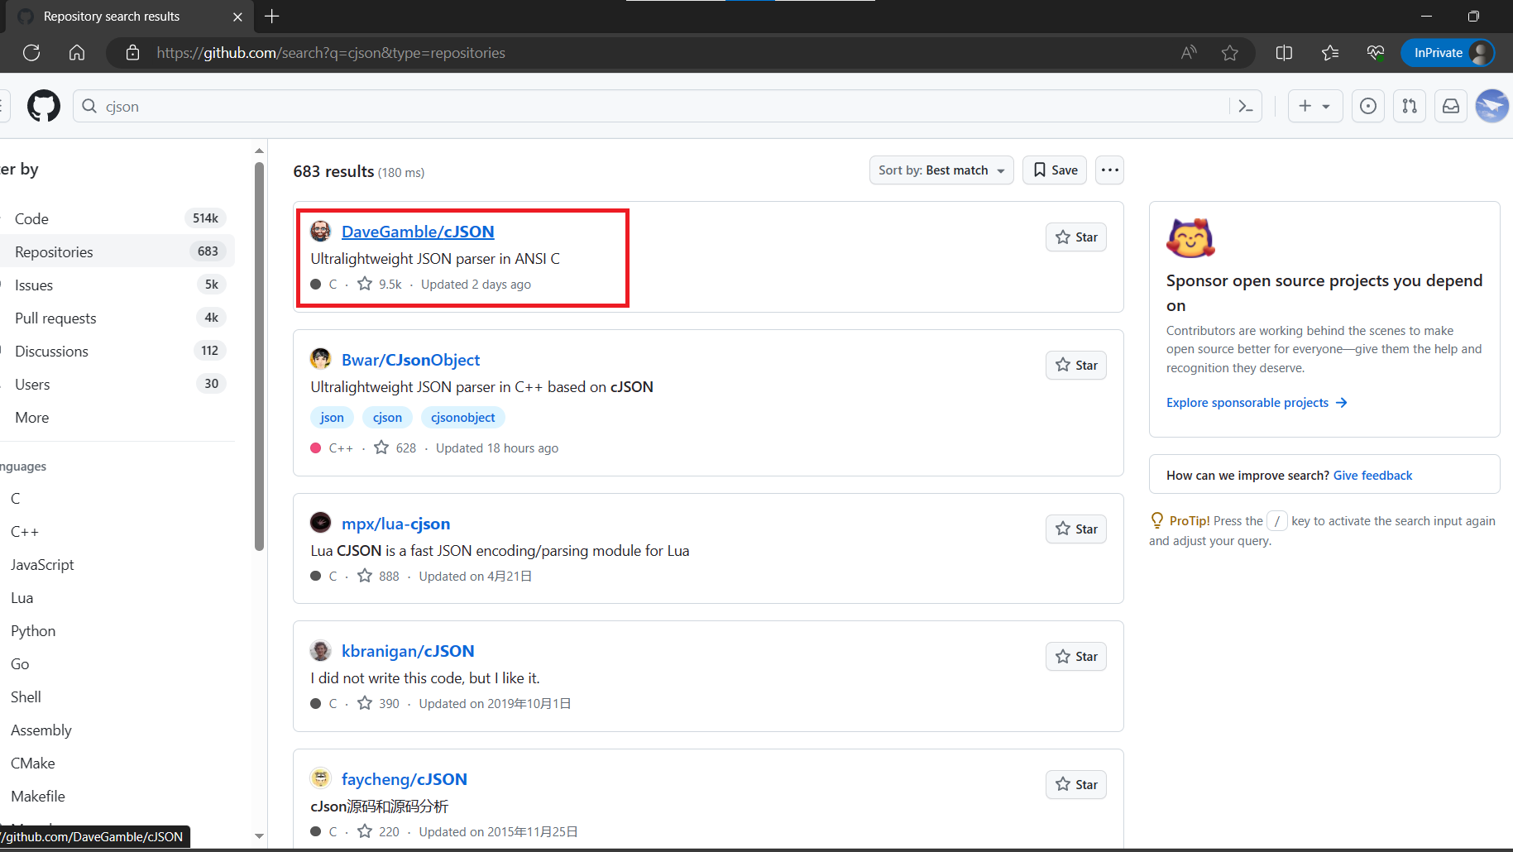Click the cjson topic tag

click(387, 418)
